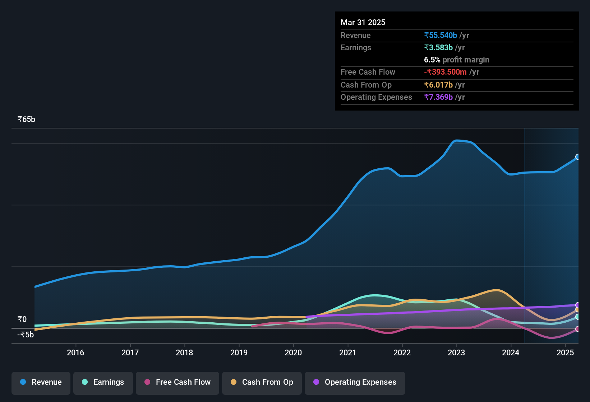Image resolution: width=590 pixels, height=402 pixels.
Task: Click the teal Earnings legend dot
Action: click(x=85, y=382)
